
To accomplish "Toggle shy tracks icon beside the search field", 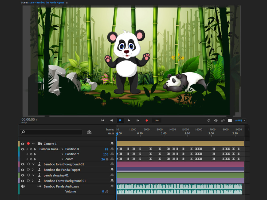I will [x=89, y=132].
